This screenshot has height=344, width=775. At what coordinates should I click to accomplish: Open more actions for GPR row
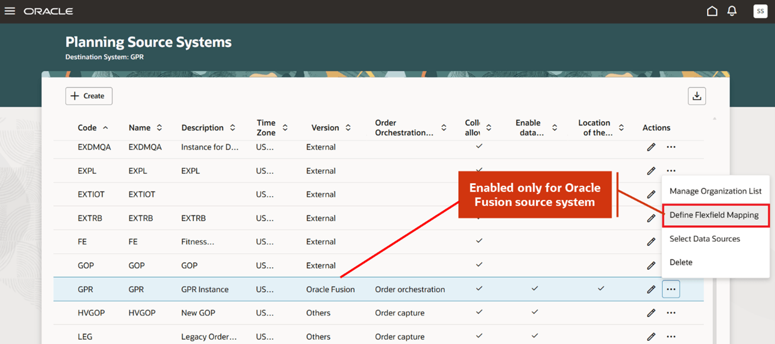coord(671,289)
